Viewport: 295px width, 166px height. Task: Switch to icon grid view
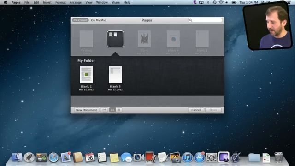click(x=112, y=110)
